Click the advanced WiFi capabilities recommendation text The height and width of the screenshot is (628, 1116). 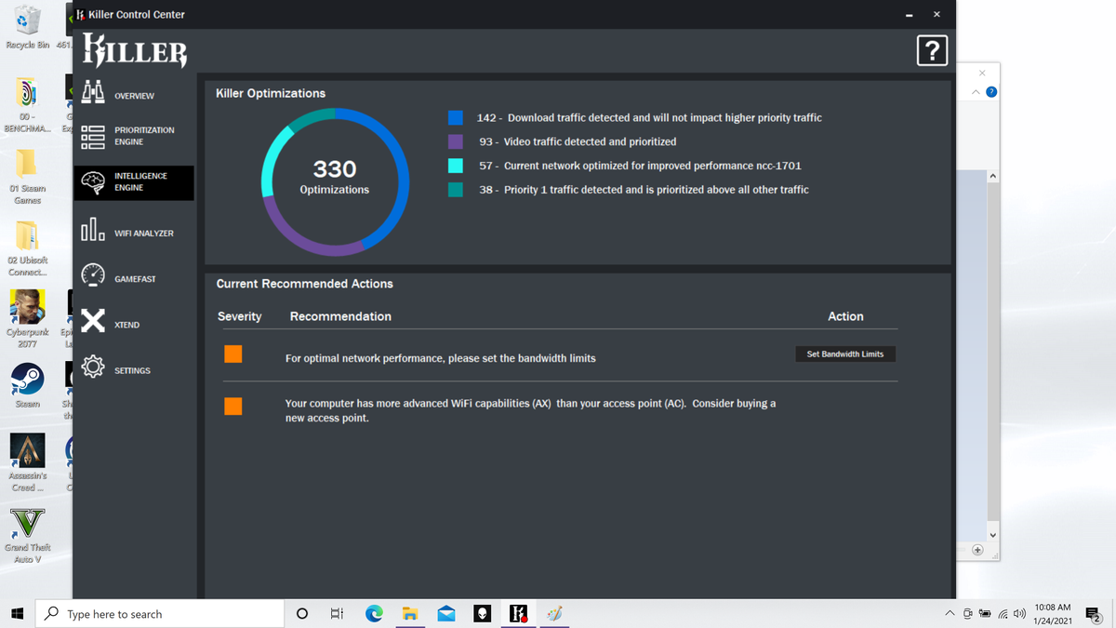click(530, 410)
